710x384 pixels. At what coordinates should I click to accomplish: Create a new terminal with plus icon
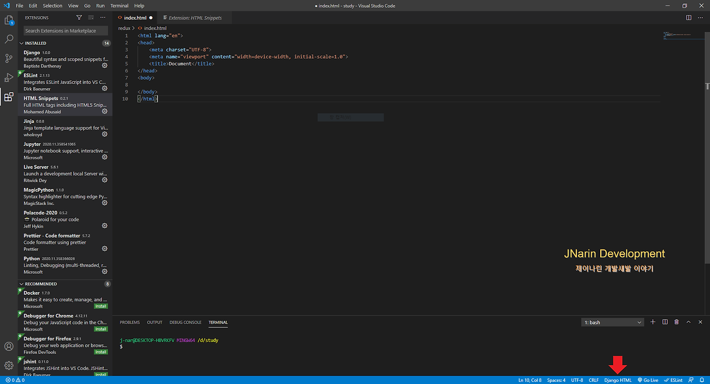point(653,322)
